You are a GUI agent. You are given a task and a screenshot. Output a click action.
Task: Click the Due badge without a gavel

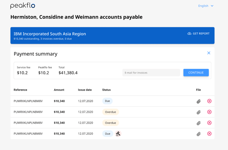click(107, 101)
